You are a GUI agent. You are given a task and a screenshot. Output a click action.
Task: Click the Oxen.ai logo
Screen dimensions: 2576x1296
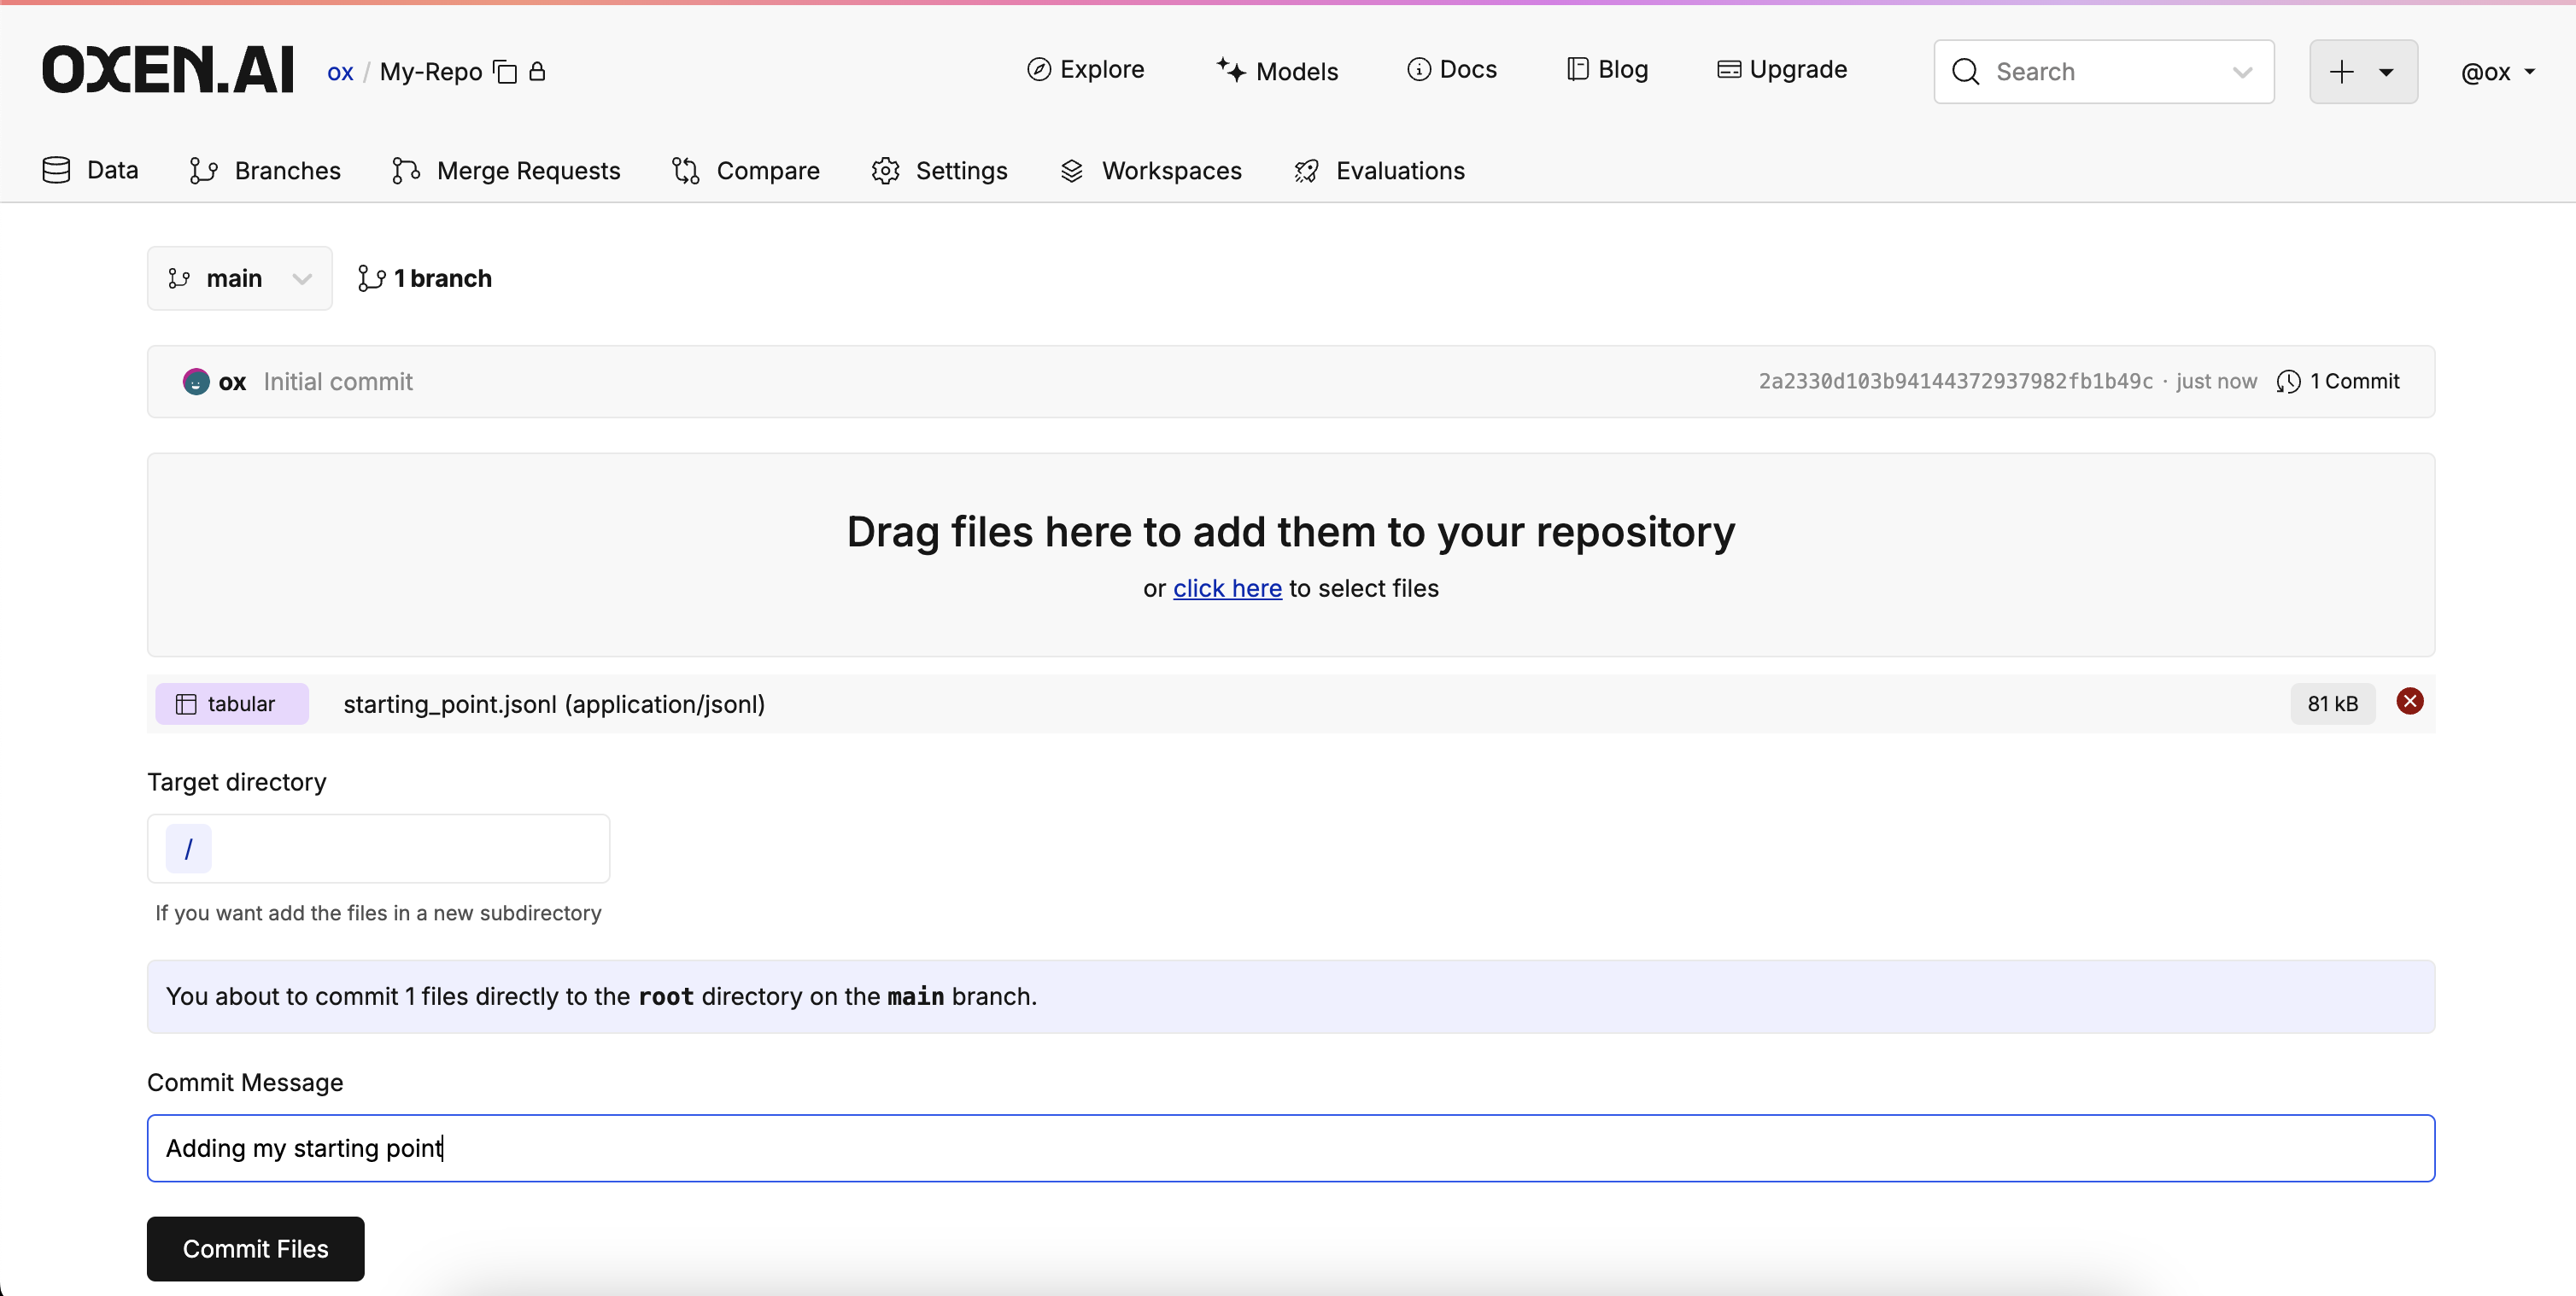click(x=168, y=70)
